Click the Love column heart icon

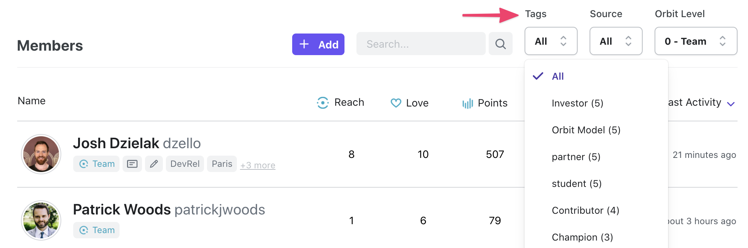click(396, 103)
